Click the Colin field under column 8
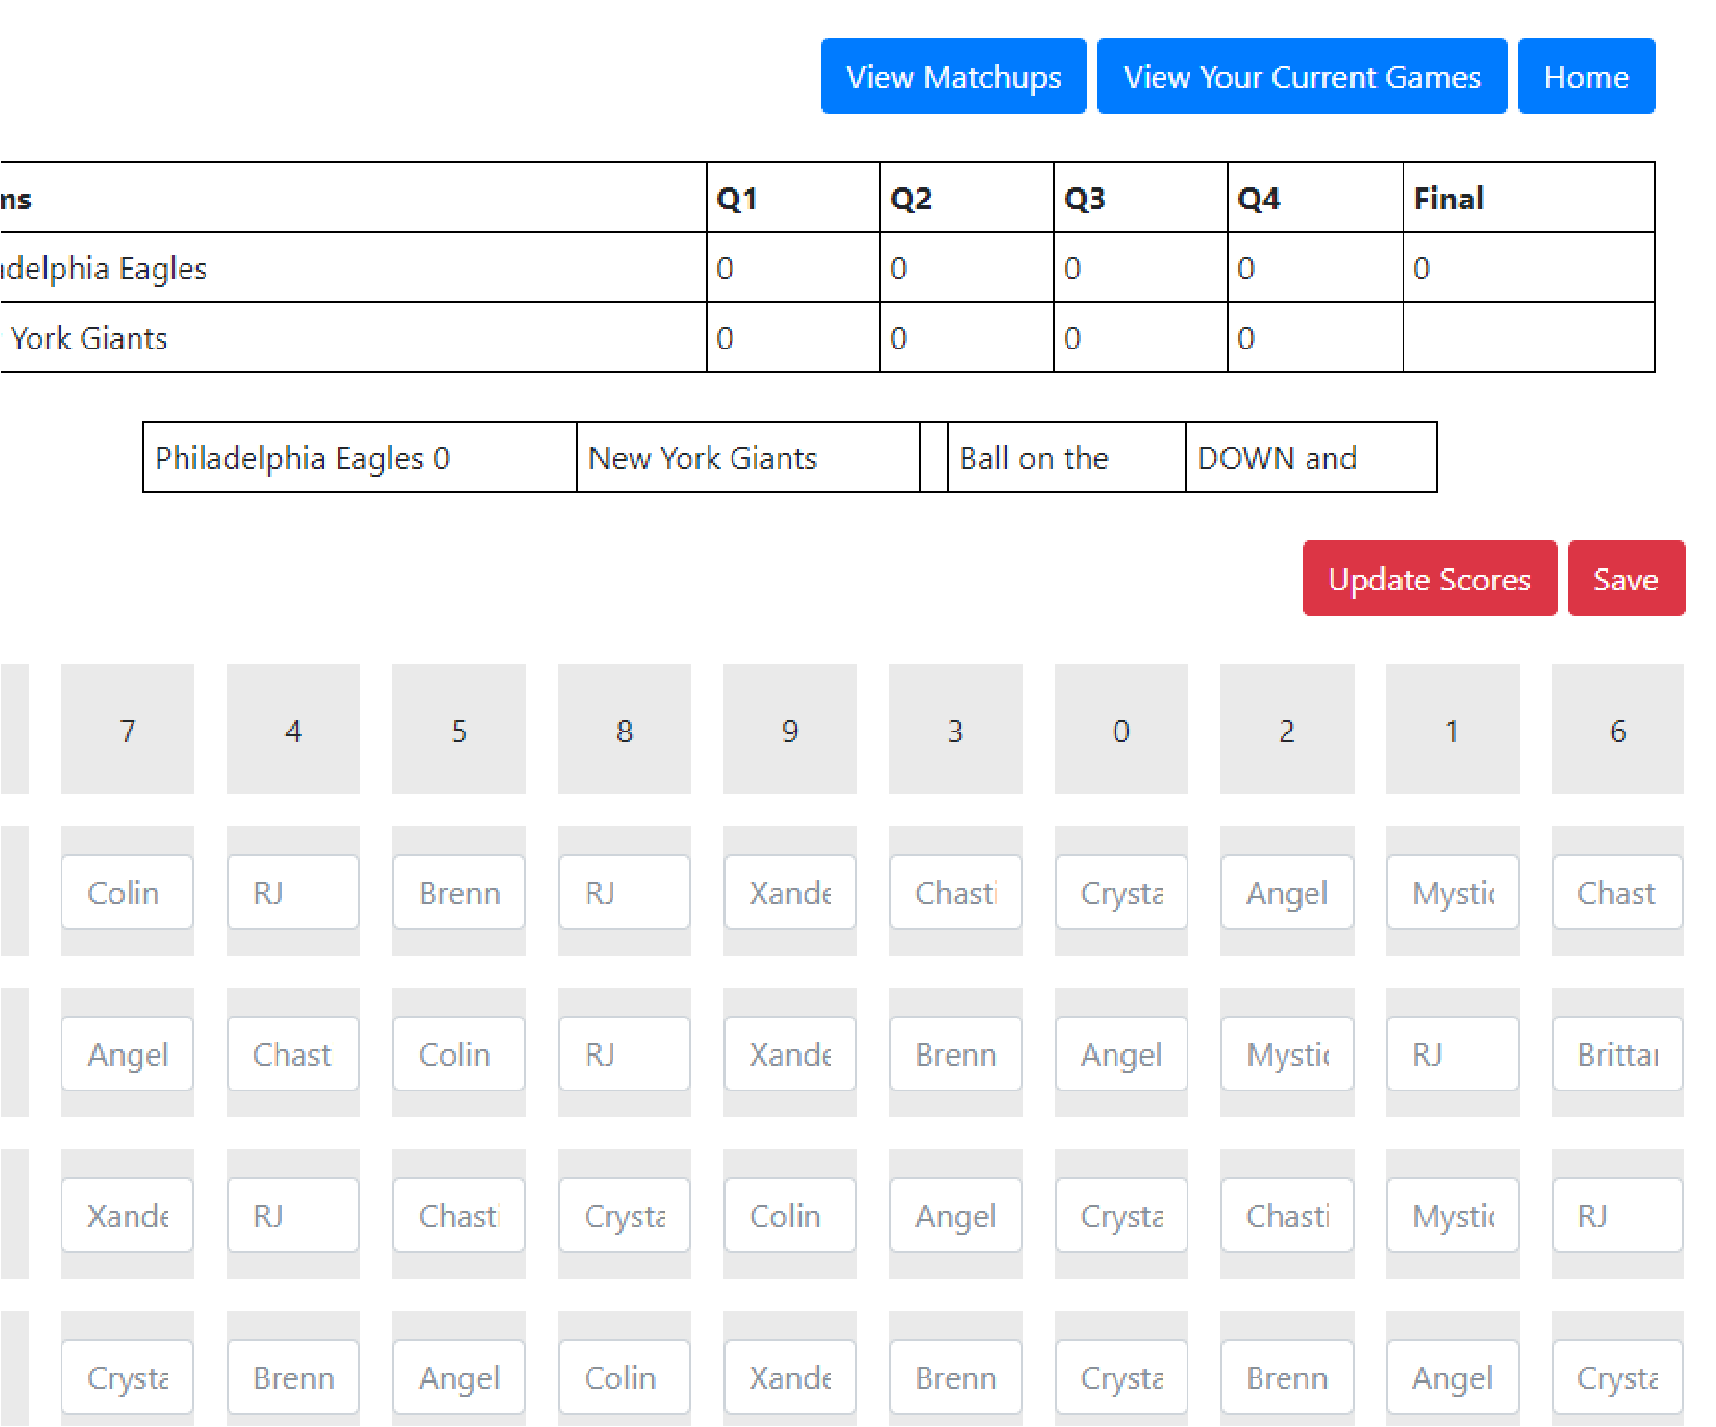The image size is (1716, 1427). [624, 1377]
